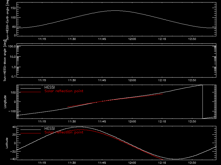Click the vertical wrap line in Longitude plot
221x165 pixels.
click(202, 102)
